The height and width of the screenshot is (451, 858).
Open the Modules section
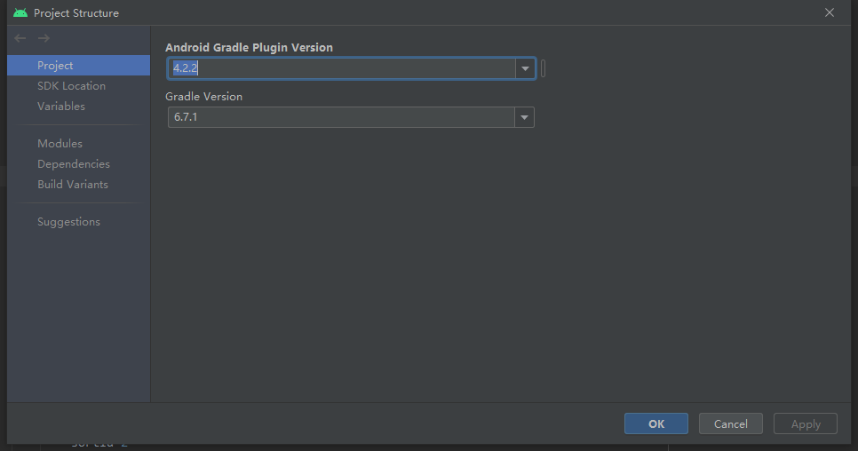[x=60, y=144]
